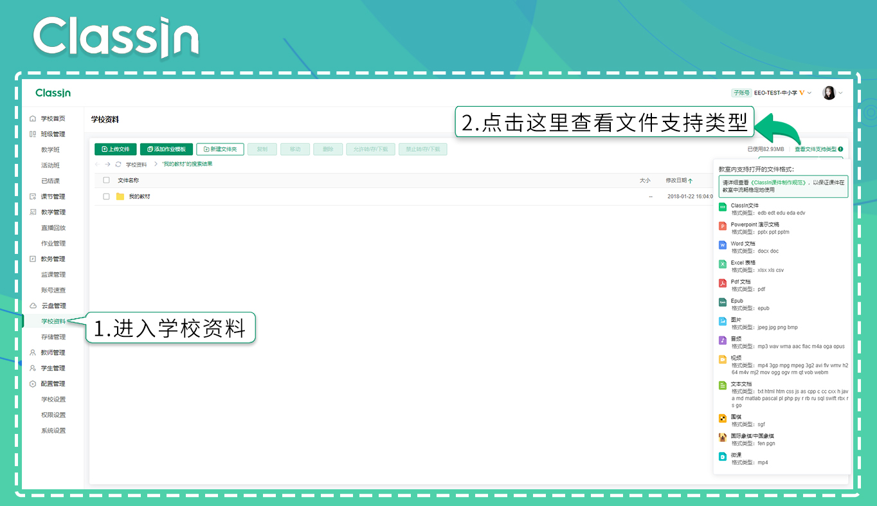Select 学校资料 in the sidebar
The image size is (877, 506).
[x=53, y=321]
